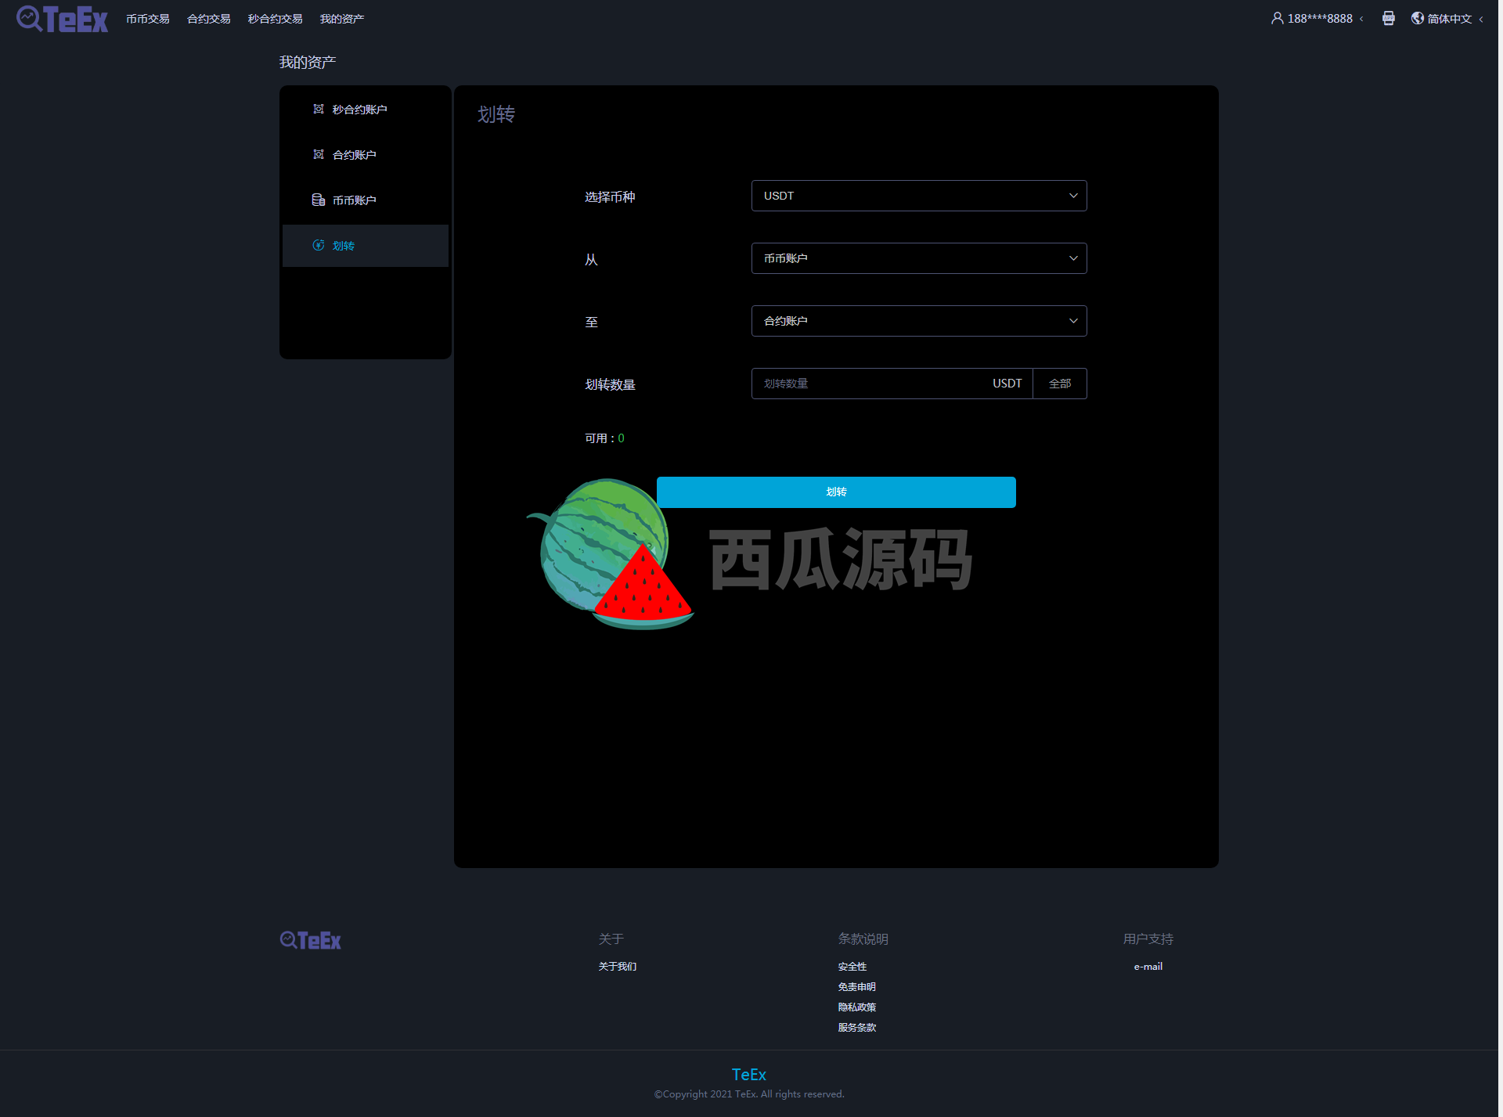Image resolution: width=1503 pixels, height=1117 pixels.
Task: Click the printer-style icon in header
Action: click(x=1389, y=18)
